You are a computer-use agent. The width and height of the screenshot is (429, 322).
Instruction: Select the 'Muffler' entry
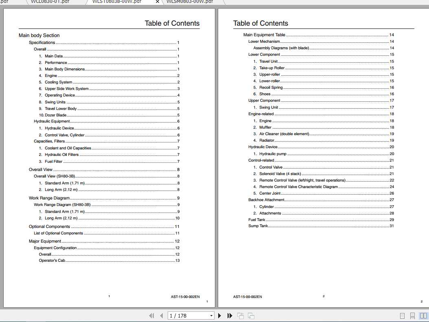click(324, 127)
